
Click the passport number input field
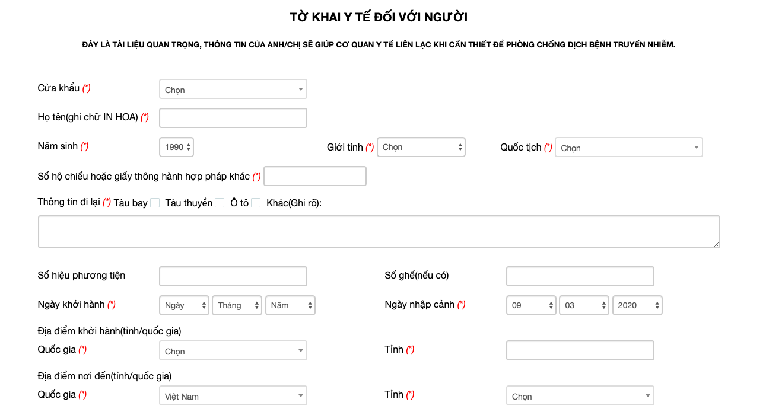pyautogui.click(x=315, y=175)
